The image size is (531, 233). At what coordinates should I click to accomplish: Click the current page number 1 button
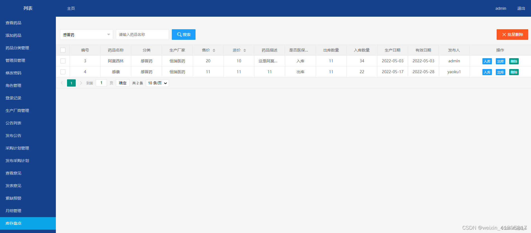71,83
